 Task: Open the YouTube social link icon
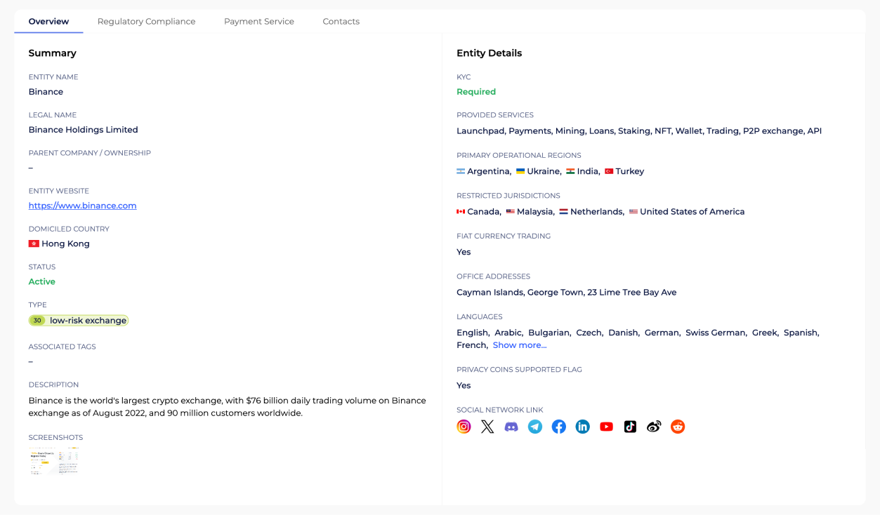tap(607, 427)
